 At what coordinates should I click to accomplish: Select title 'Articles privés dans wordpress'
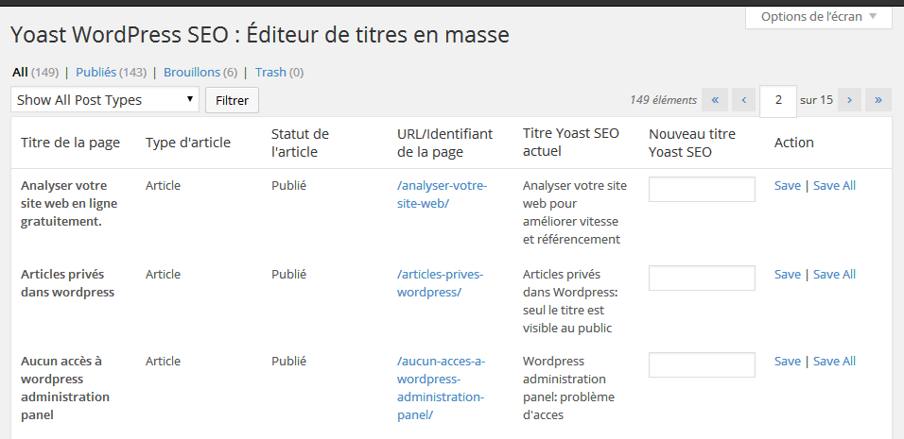click(67, 282)
